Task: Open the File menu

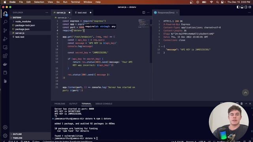Action: pos(21,2)
